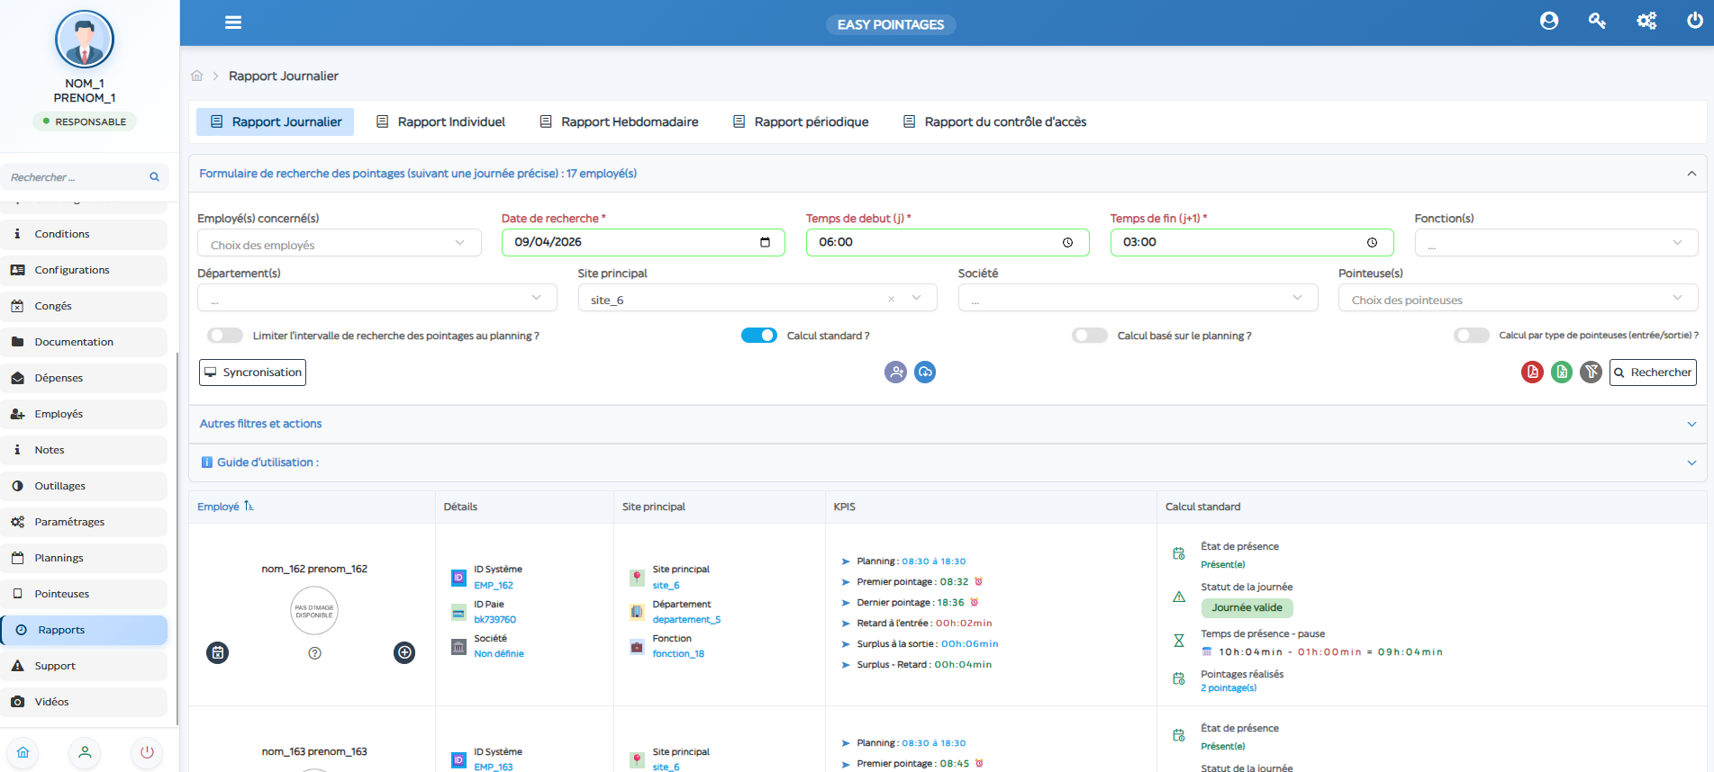The image size is (1714, 772).
Task: Collapse the Formulaire de recherche panel
Action: tap(1691, 174)
